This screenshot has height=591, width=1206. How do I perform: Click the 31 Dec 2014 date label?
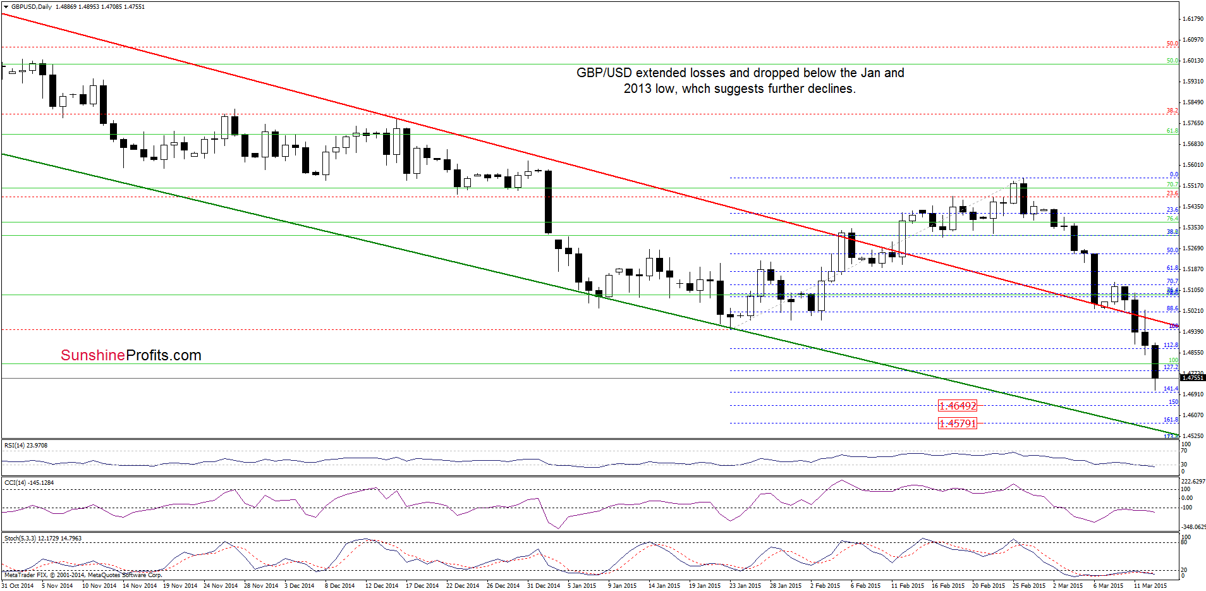tap(544, 585)
